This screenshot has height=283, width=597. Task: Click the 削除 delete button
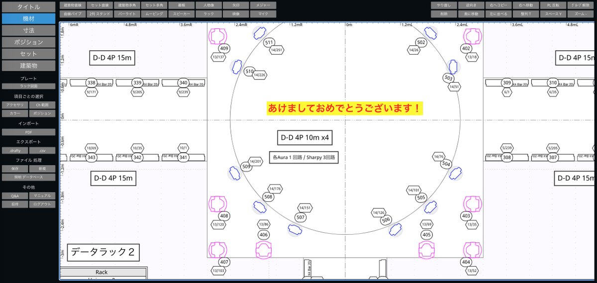pos(443,14)
